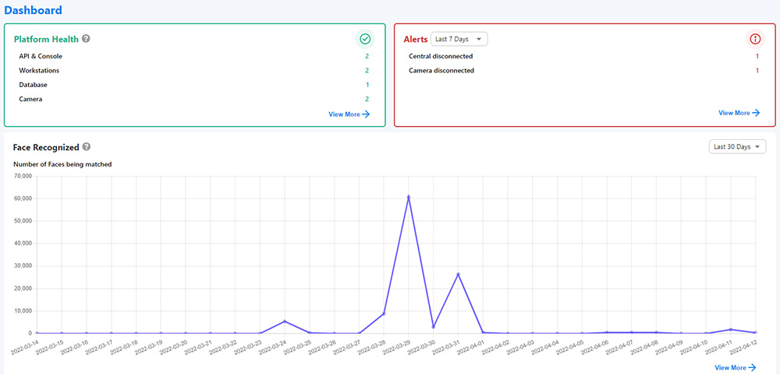Click the arrow beside Alerts View More
The width and height of the screenshot is (780, 375).
755,113
